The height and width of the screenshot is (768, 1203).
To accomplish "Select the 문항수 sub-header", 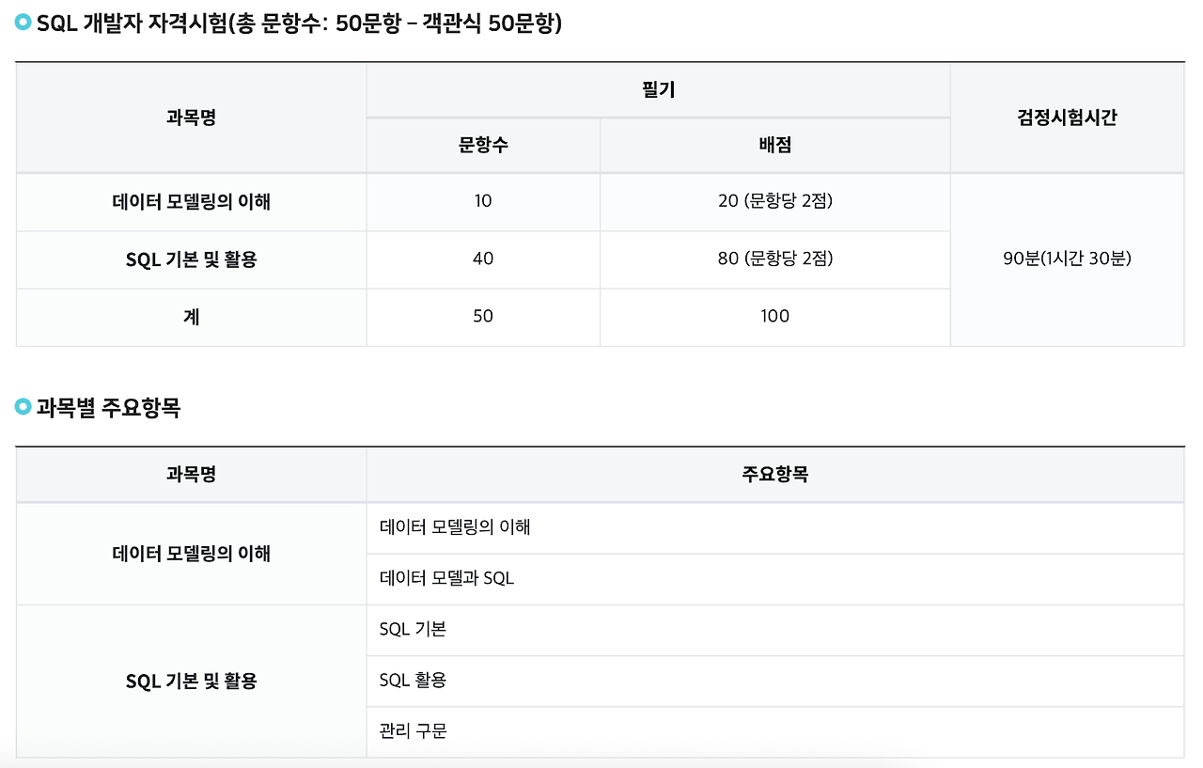I will click(483, 145).
